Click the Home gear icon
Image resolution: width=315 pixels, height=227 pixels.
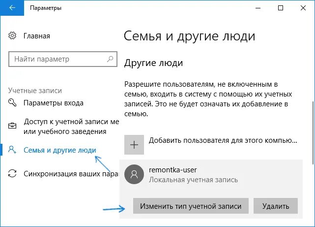pos(13,36)
